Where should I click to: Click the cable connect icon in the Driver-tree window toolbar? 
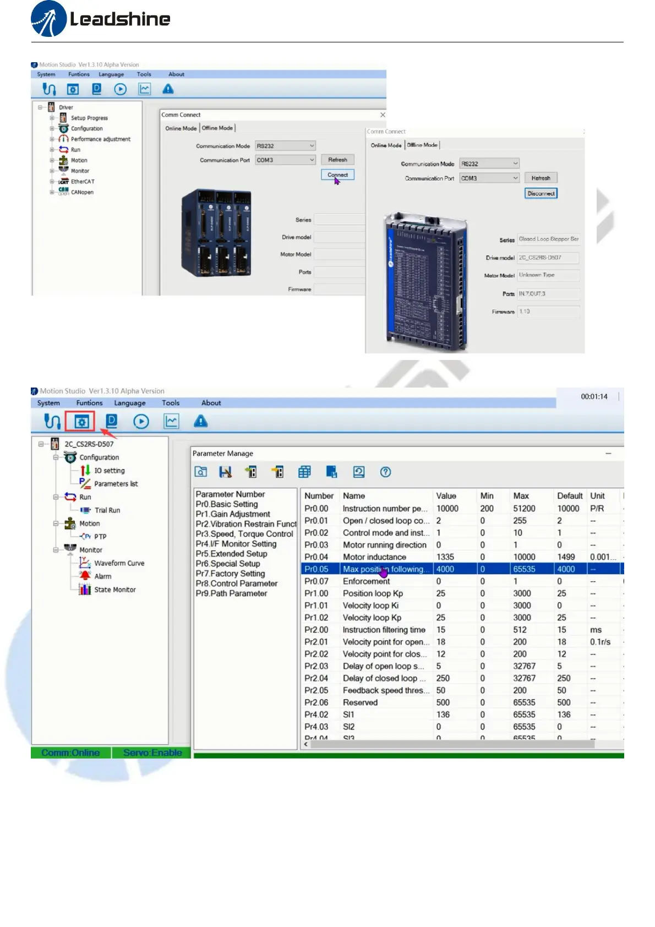[x=49, y=89]
